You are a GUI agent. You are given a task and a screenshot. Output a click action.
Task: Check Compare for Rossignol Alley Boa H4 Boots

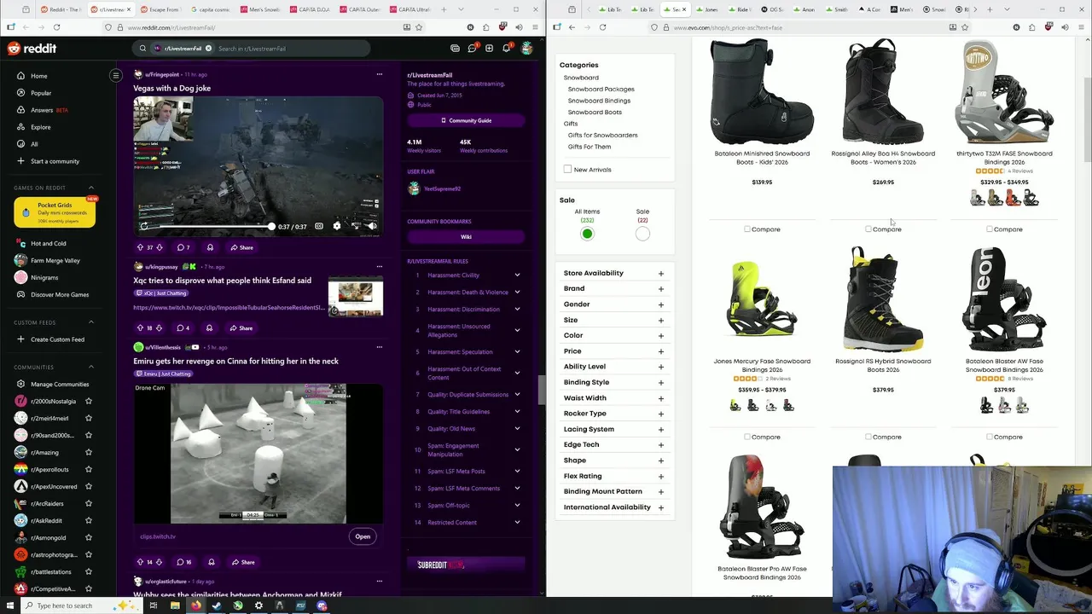[868, 229]
